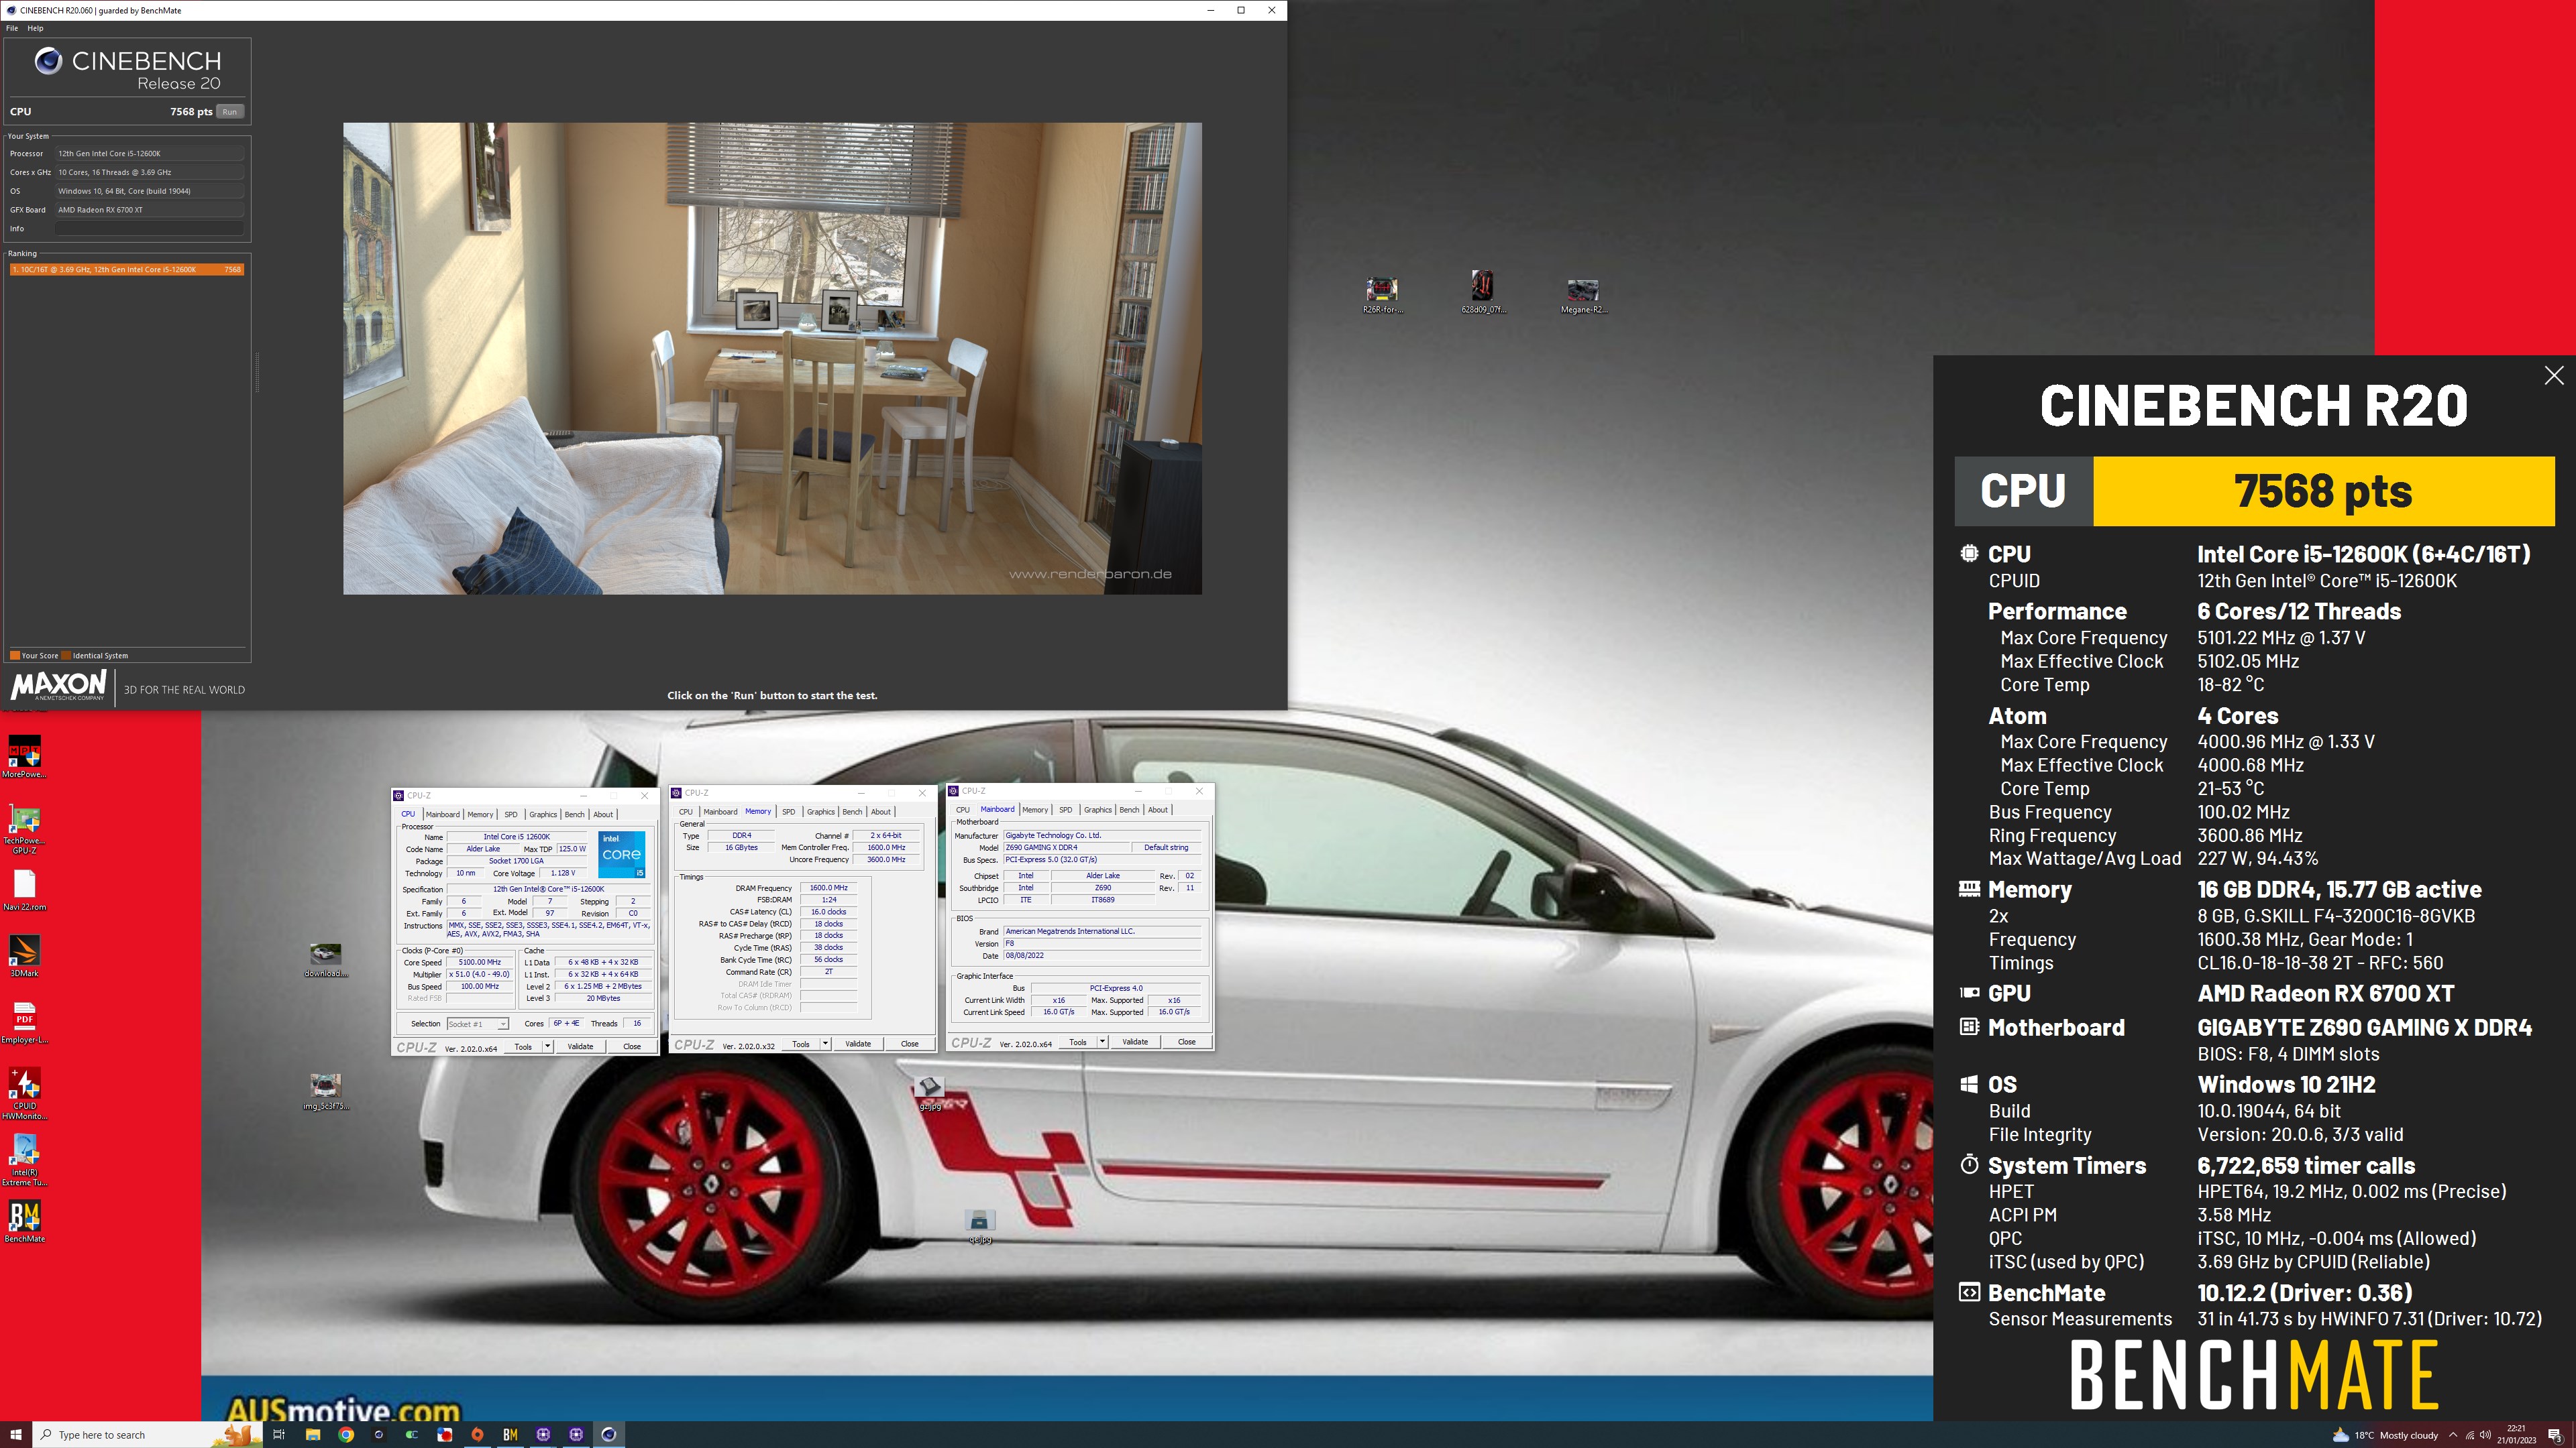The image size is (2576, 1448).
Task: Click the Cinebench rendered room image
Action: pos(772,359)
